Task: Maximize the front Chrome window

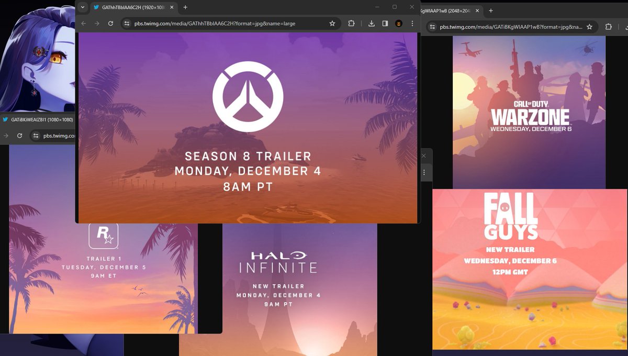Action: 395,7
